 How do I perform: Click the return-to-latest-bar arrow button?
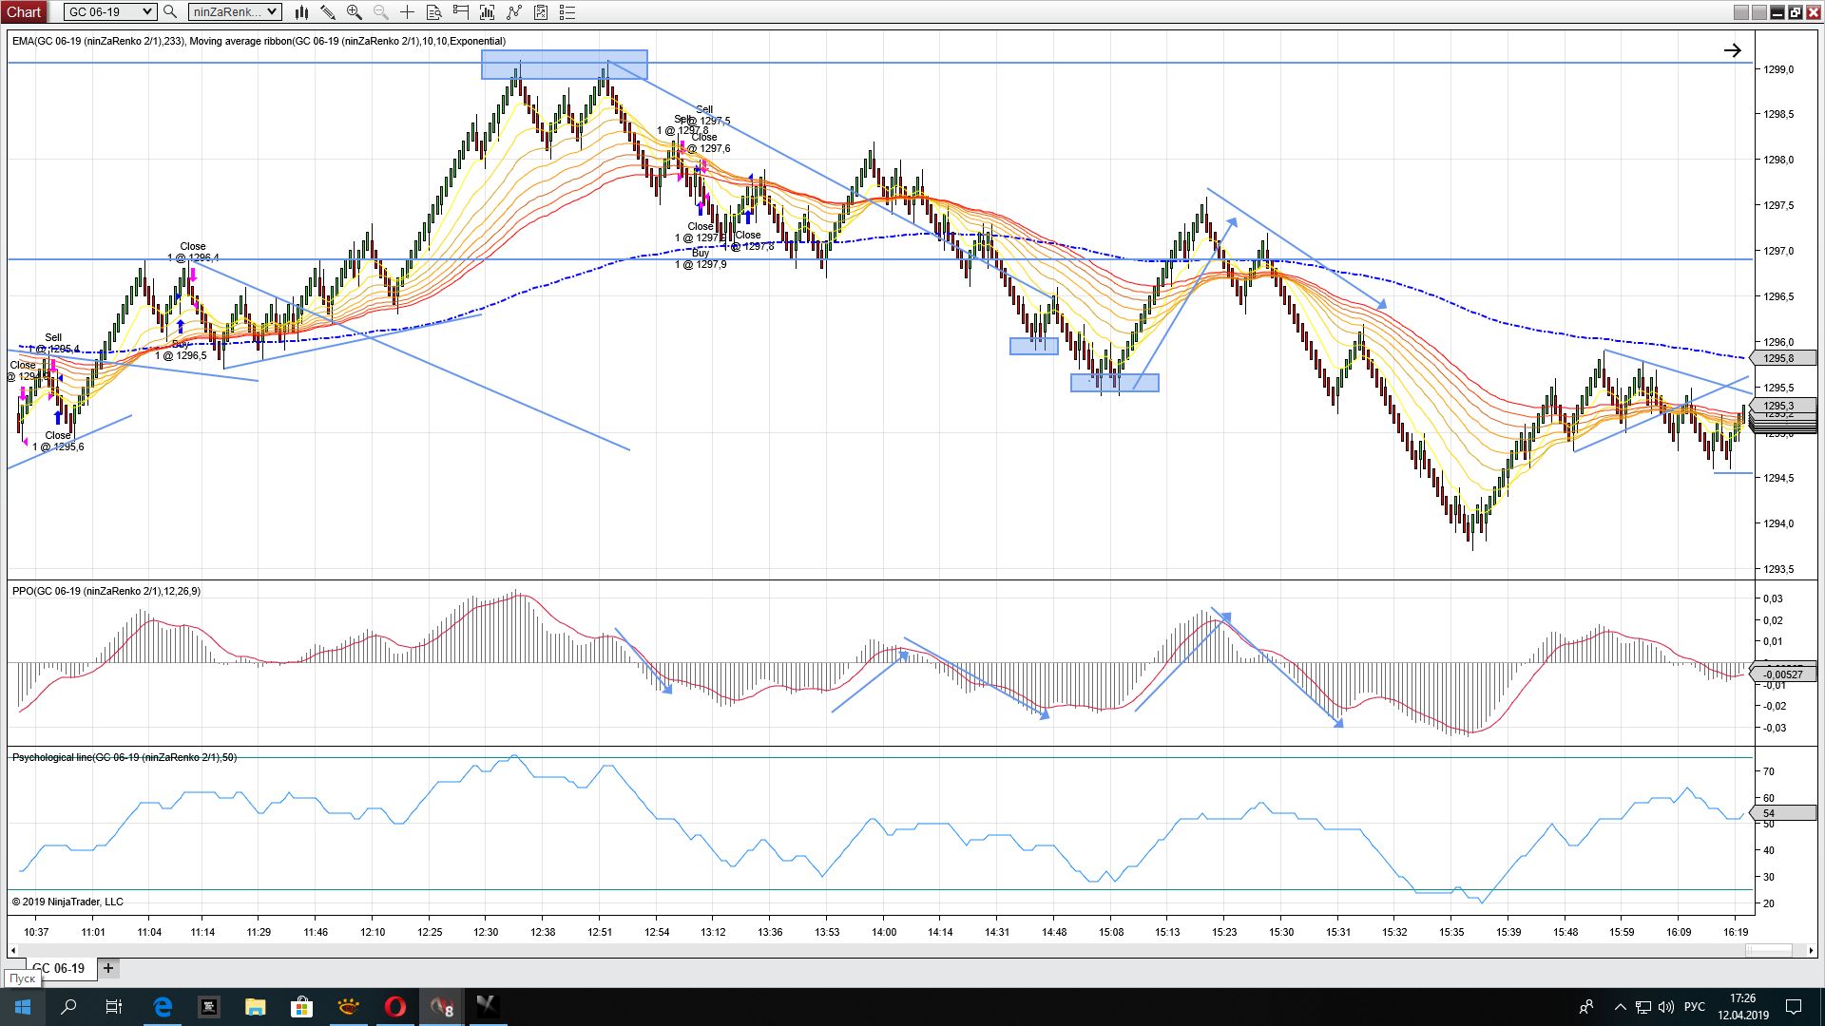(1732, 51)
